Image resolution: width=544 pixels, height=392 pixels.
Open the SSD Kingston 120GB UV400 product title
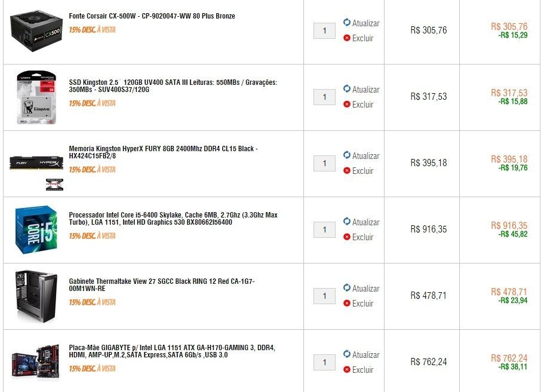tap(173, 86)
